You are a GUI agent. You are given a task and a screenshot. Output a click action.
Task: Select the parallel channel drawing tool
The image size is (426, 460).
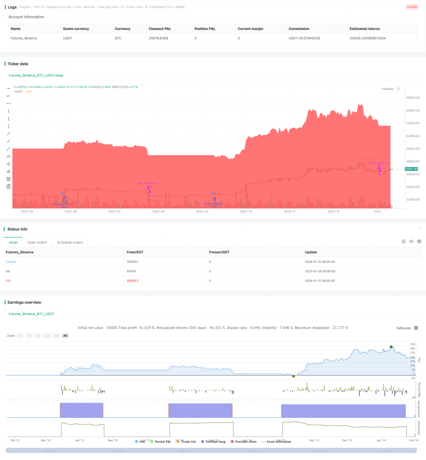click(x=9, y=164)
